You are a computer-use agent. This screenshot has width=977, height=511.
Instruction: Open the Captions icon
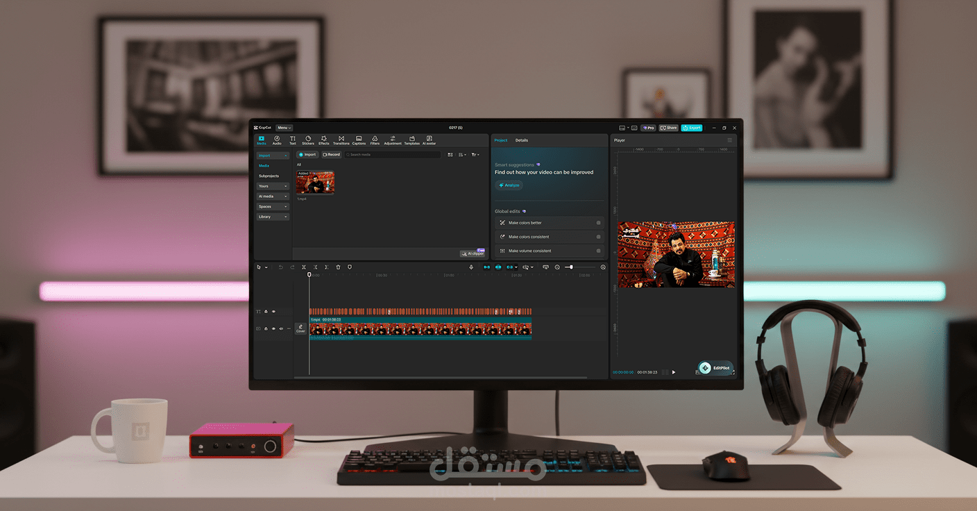tap(359, 140)
